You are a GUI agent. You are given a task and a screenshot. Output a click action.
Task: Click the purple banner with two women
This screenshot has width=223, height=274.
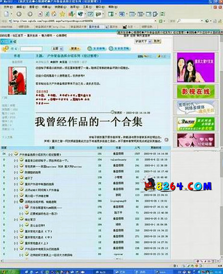(x=196, y=67)
